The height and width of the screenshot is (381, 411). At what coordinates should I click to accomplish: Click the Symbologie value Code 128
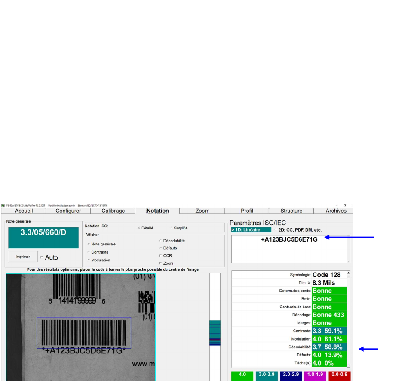(329, 275)
